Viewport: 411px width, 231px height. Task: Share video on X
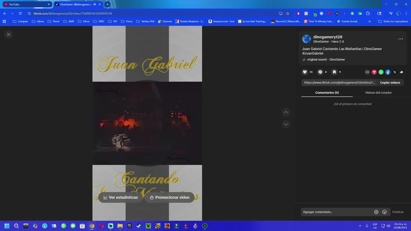pos(395,72)
